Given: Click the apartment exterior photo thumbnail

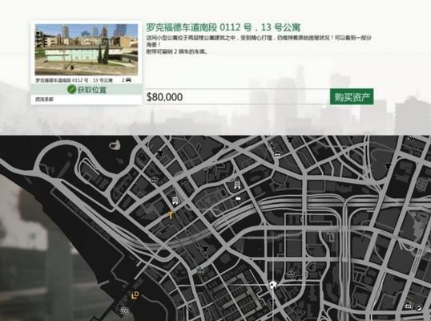Looking at the screenshot, I should [x=87, y=50].
